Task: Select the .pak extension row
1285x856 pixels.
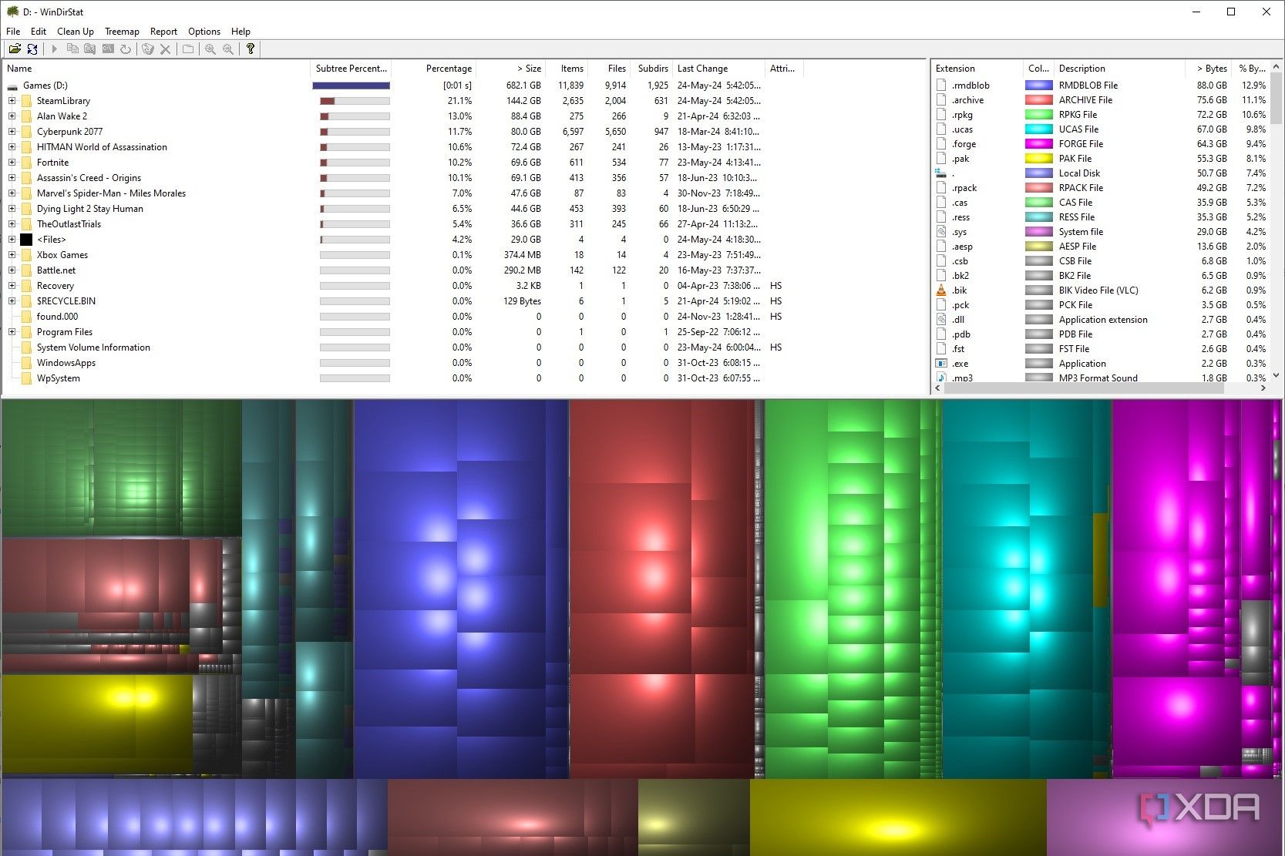Action: pyautogui.click(x=1101, y=159)
